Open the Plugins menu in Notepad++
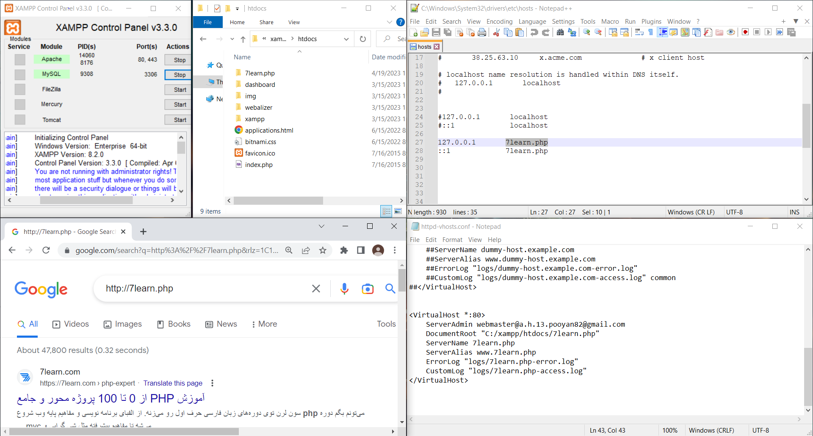The width and height of the screenshot is (813, 436). coord(651,22)
